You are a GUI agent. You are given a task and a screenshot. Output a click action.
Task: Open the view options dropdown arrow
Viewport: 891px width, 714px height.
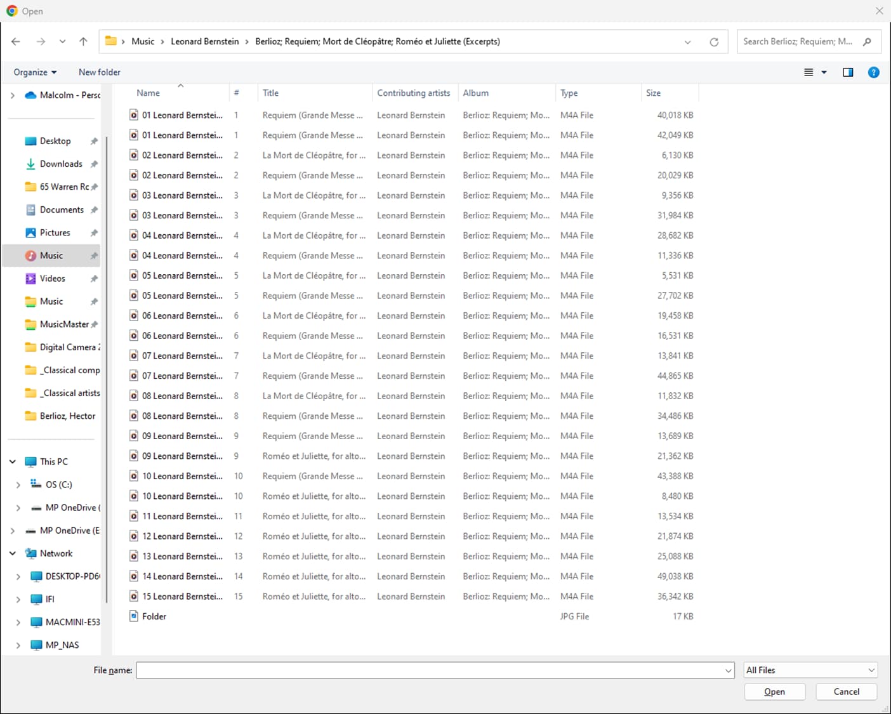[x=824, y=72]
